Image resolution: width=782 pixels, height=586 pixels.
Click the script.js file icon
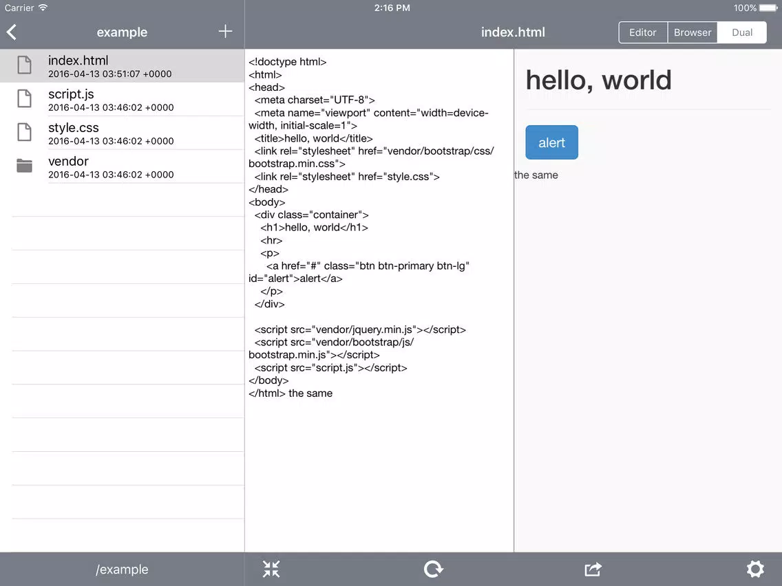[x=25, y=98]
